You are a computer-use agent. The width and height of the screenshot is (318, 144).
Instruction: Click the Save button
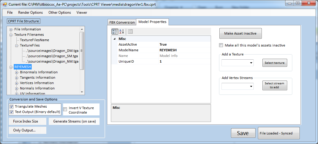tap(243, 133)
